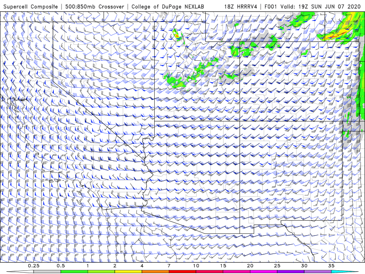Click the colorbar label 10

click(x=196, y=266)
